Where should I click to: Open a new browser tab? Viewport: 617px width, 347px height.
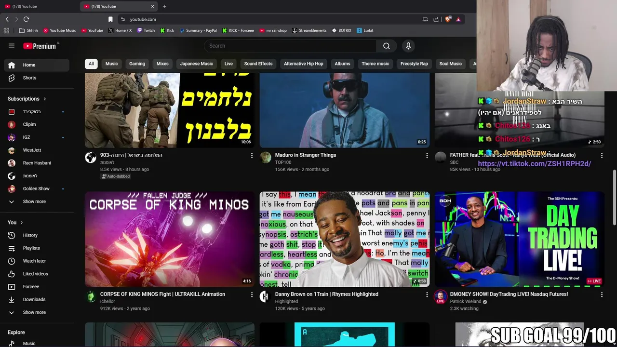tap(164, 6)
